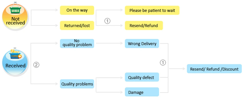Viewport: 247px width, 100px height.
Task: Select the No quality problem box
Action: coord(77,43)
